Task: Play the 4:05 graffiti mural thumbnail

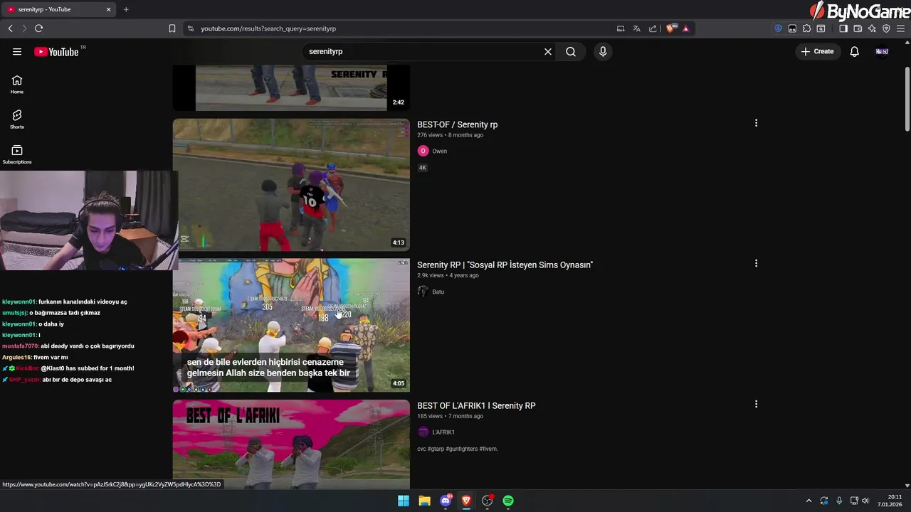Action: point(291,325)
